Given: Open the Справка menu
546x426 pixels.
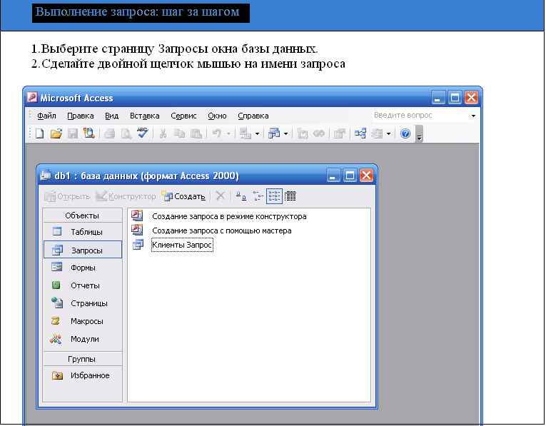Looking at the screenshot, I should (253, 116).
